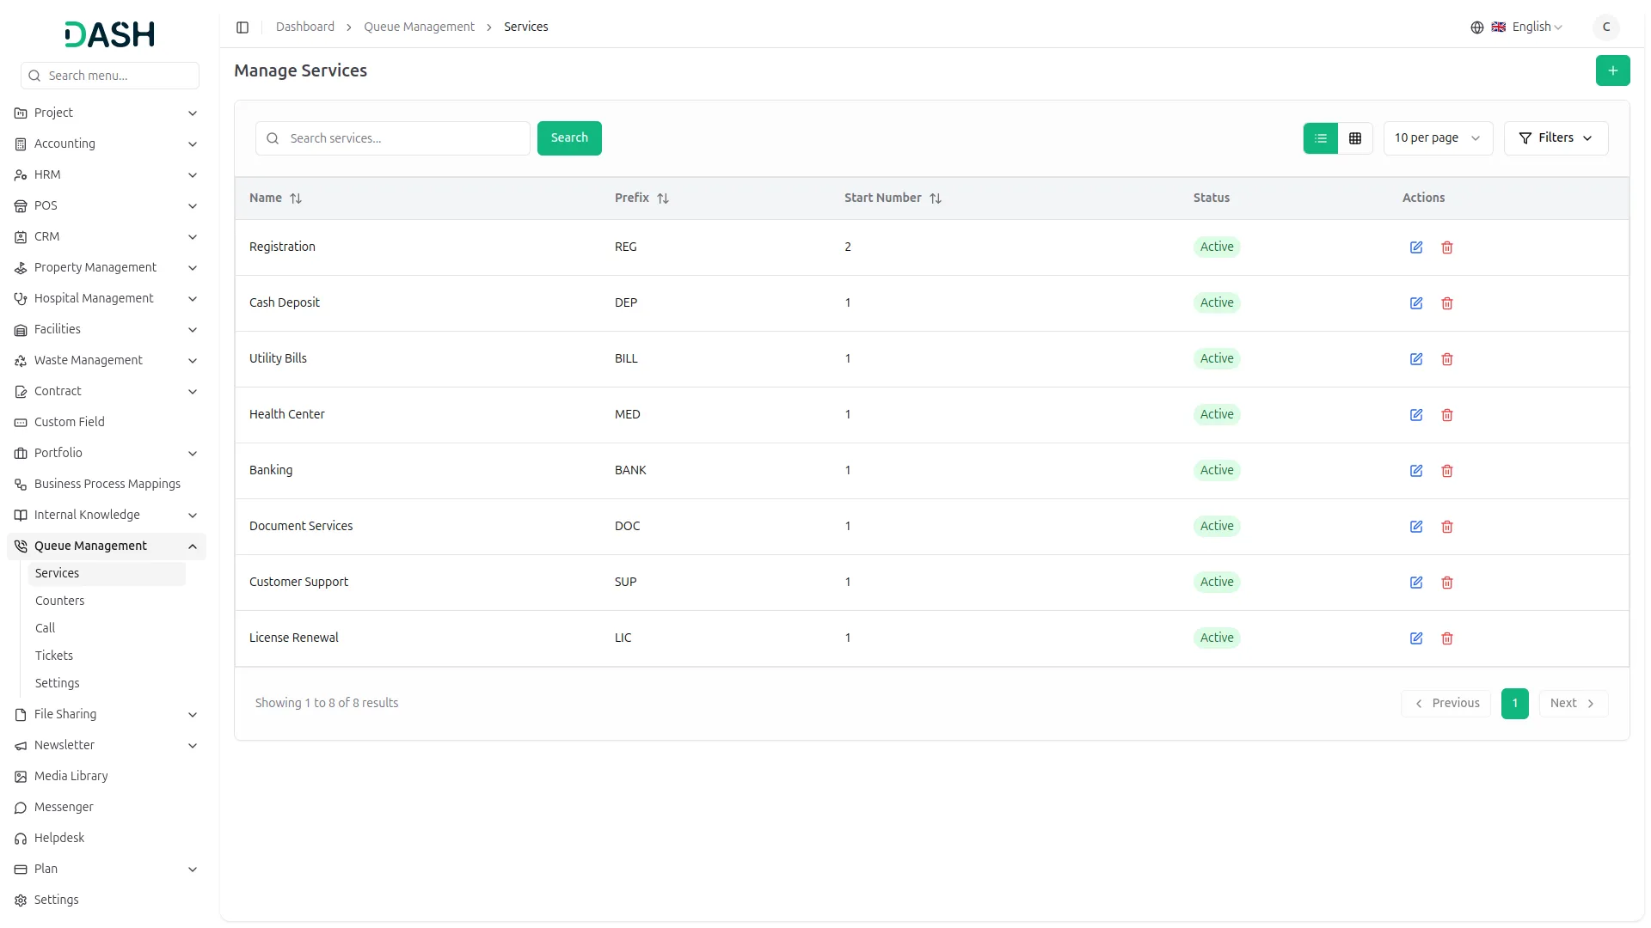Click the green Search button
Image resolution: width=1651 pixels, height=928 pixels.
click(569, 138)
